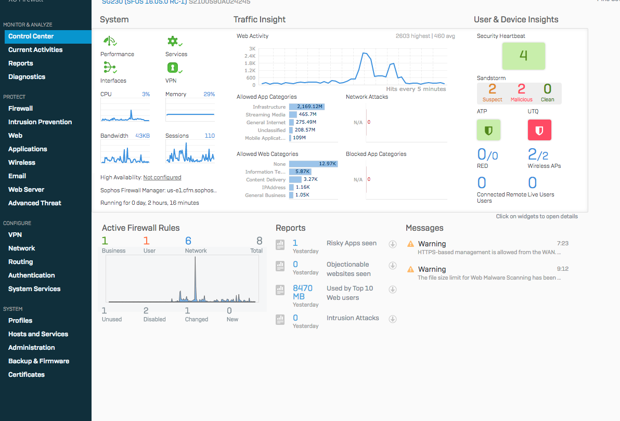This screenshot has height=421, width=620.
Task: Open the Firewall section
Action: [x=21, y=108]
